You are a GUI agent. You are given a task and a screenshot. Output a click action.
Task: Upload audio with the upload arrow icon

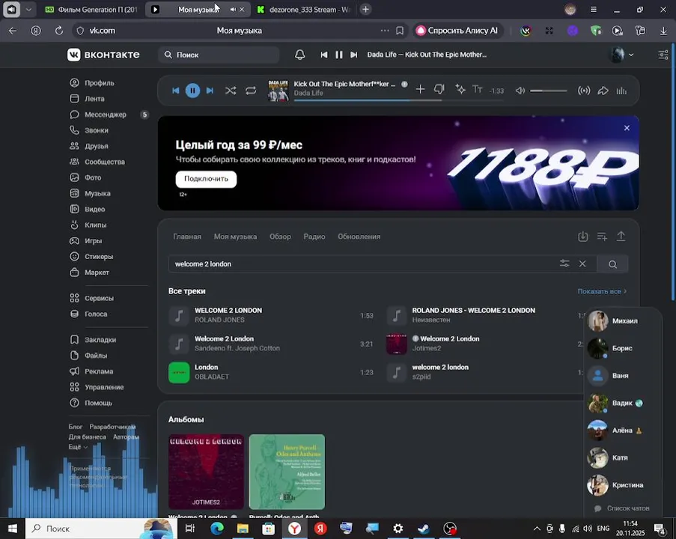(x=621, y=237)
